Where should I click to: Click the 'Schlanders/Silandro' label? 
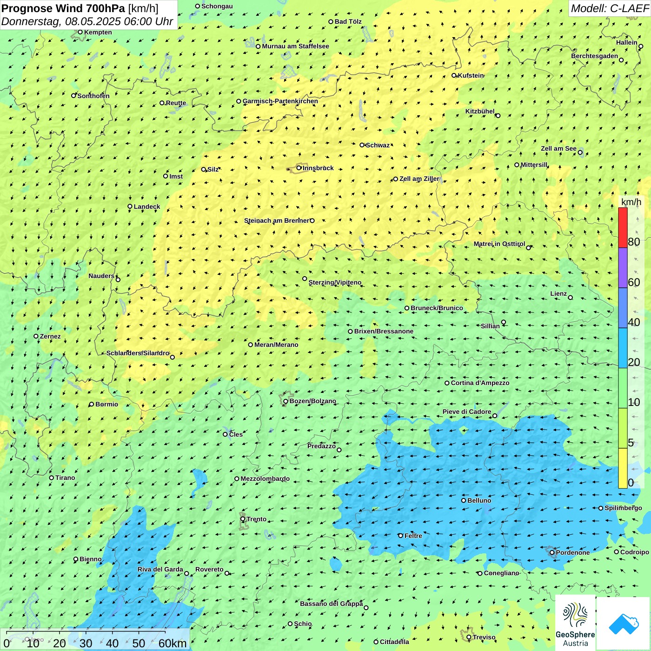tap(138, 353)
